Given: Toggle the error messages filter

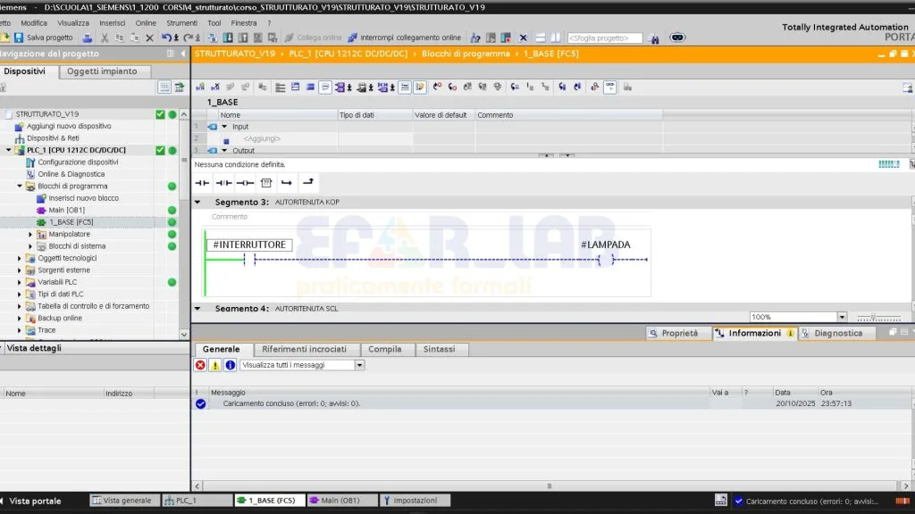Looking at the screenshot, I should (200, 365).
